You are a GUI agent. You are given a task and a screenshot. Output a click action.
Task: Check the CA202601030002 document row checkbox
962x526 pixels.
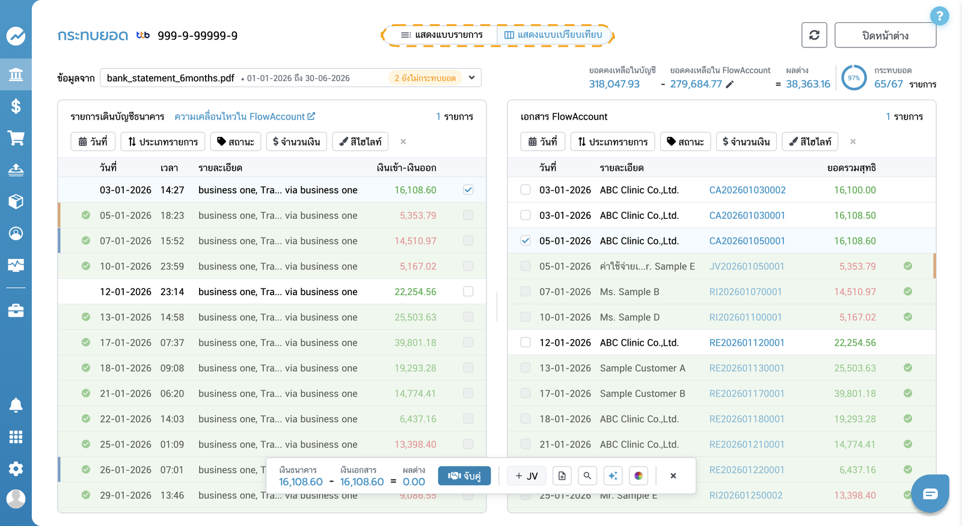(525, 190)
